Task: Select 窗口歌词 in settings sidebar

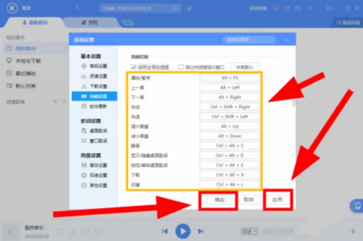Action: 94,140
